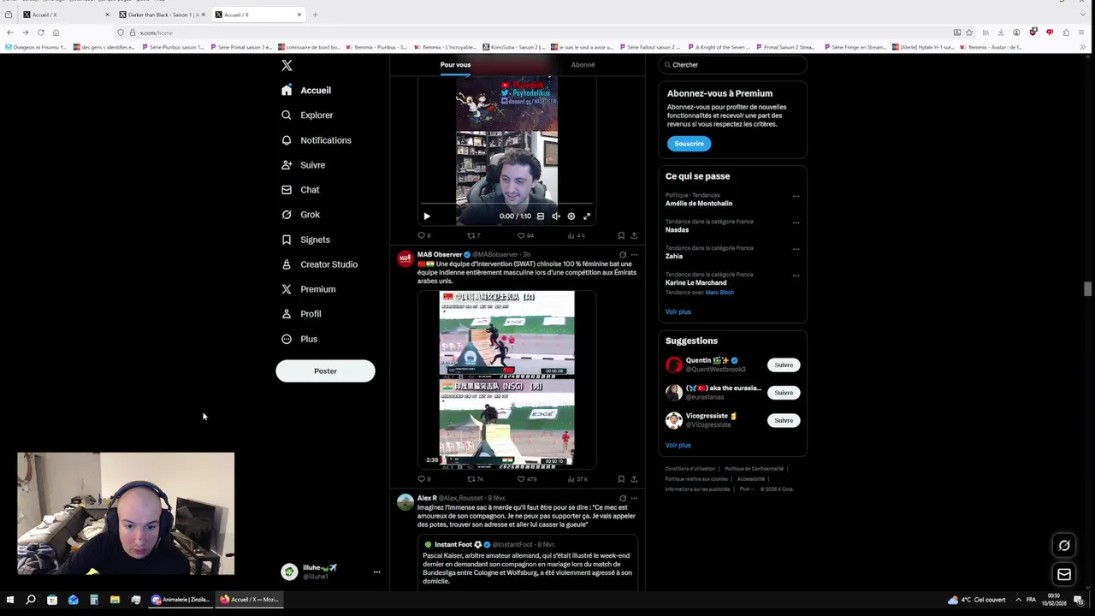Open options for Amélie de Montchalin trend
Screen dimensions: 1095x616
[796, 196]
